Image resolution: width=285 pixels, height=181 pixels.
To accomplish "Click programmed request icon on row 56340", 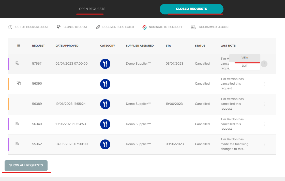I will 17,124.
